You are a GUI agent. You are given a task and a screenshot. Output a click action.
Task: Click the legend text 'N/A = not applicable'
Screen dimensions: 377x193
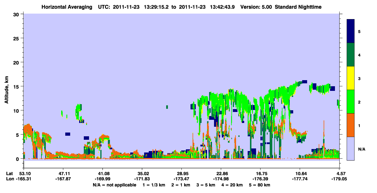pyautogui.click(x=114, y=185)
